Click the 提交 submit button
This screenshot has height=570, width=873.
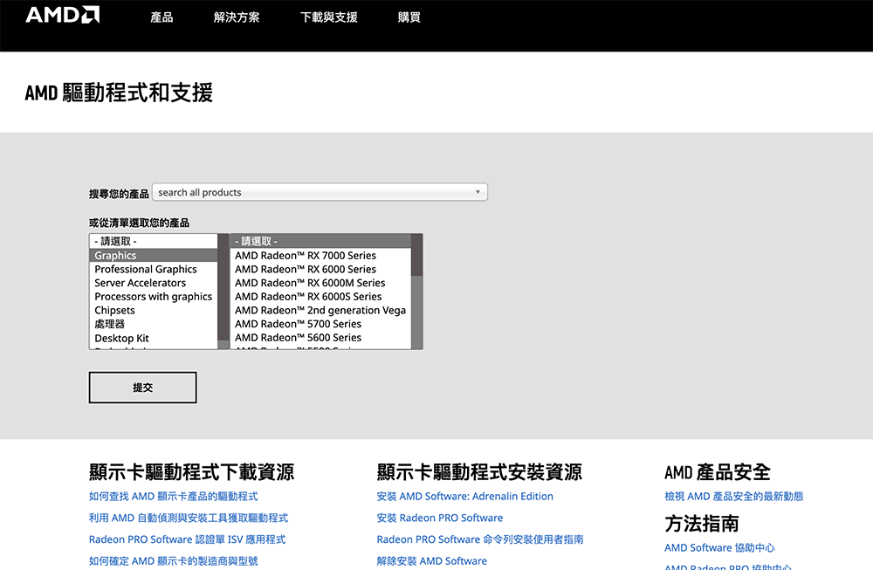click(142, 388)
